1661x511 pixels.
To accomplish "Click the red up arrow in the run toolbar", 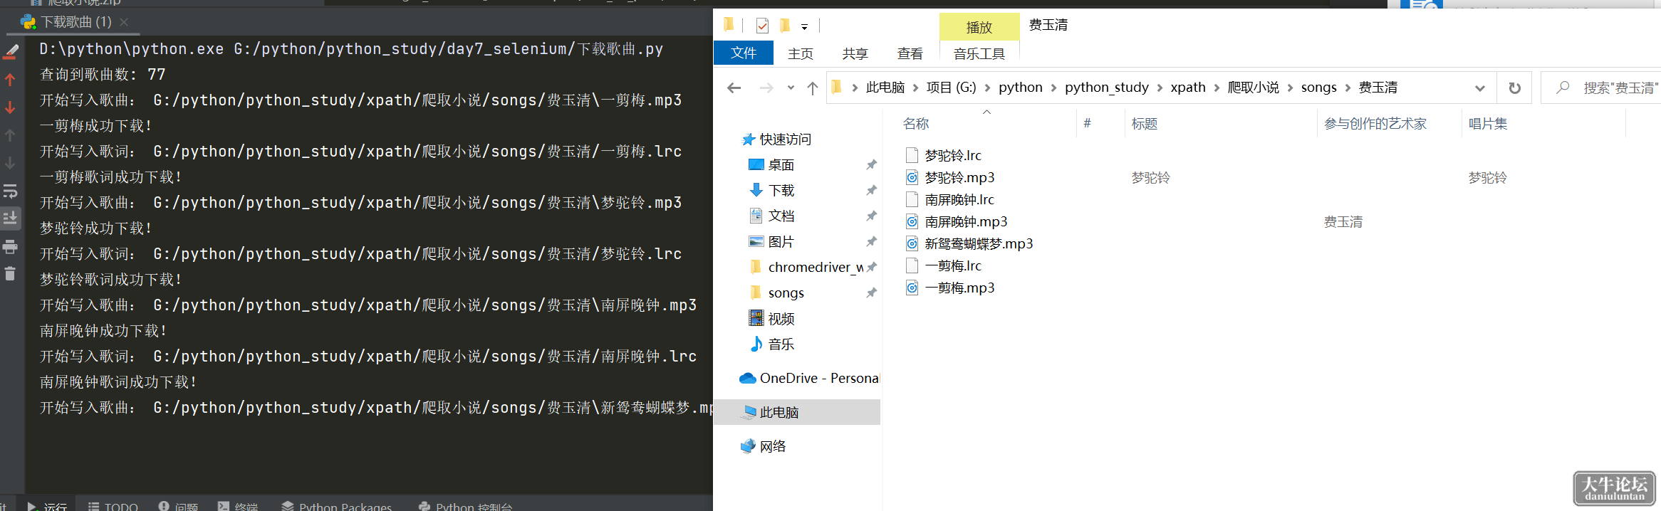I will (10, 80).
